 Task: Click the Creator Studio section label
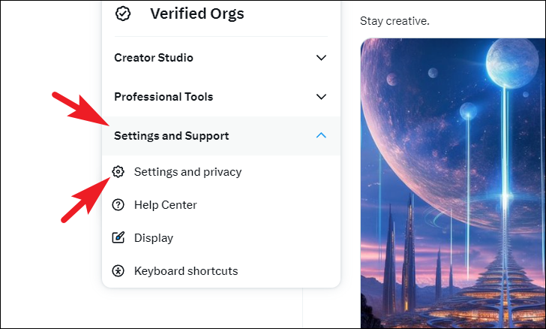click(154, 58)
